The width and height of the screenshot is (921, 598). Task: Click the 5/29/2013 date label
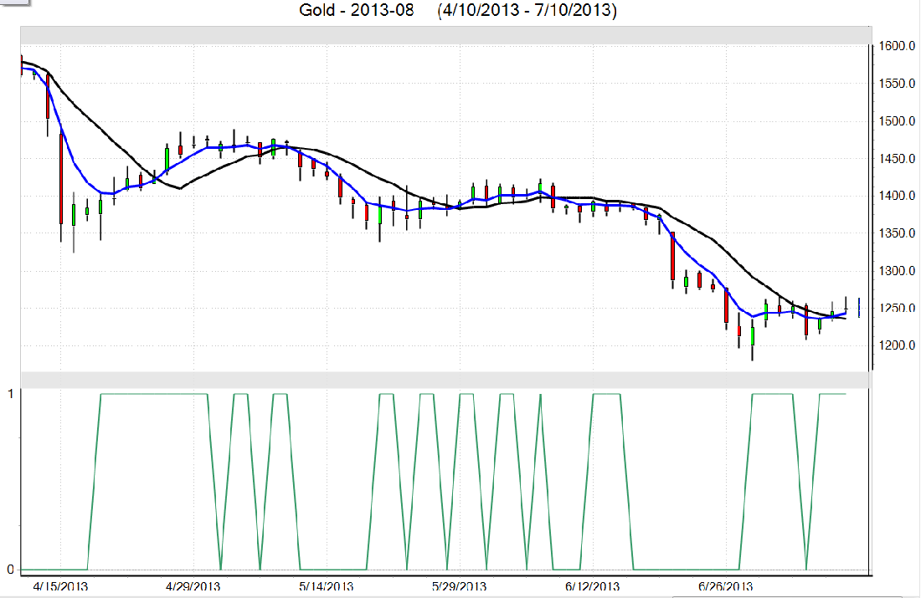coord(459,586)
